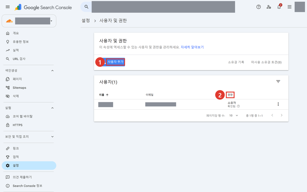The height and width of the screenshot is (192, 307).
Task: Open 자세히 알아보기 link
Action: (192, 47)
